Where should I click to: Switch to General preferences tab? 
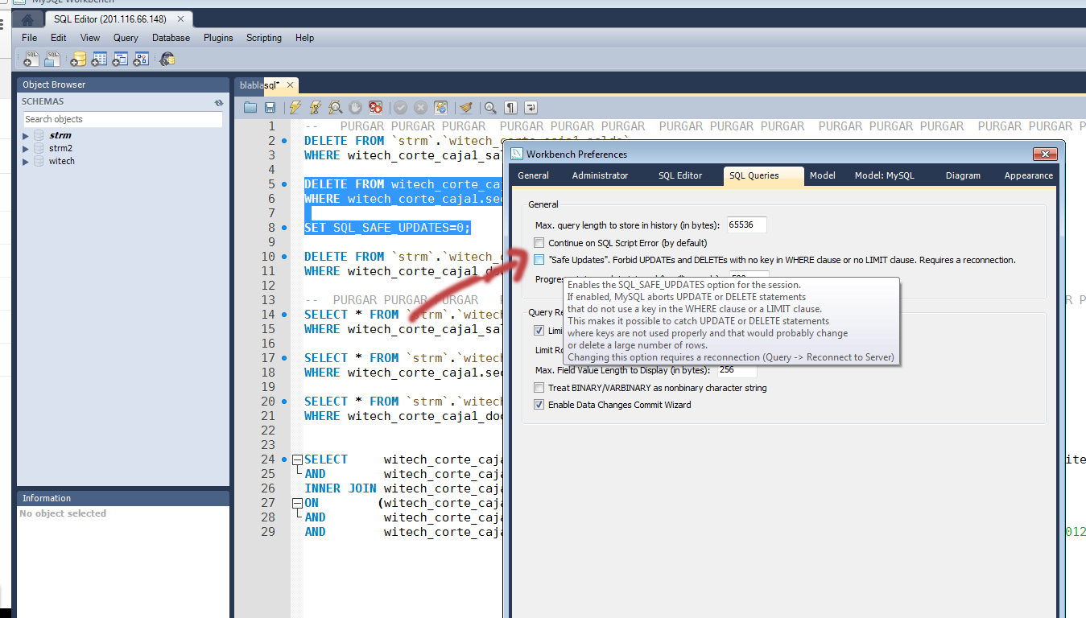tap(533, 175)
